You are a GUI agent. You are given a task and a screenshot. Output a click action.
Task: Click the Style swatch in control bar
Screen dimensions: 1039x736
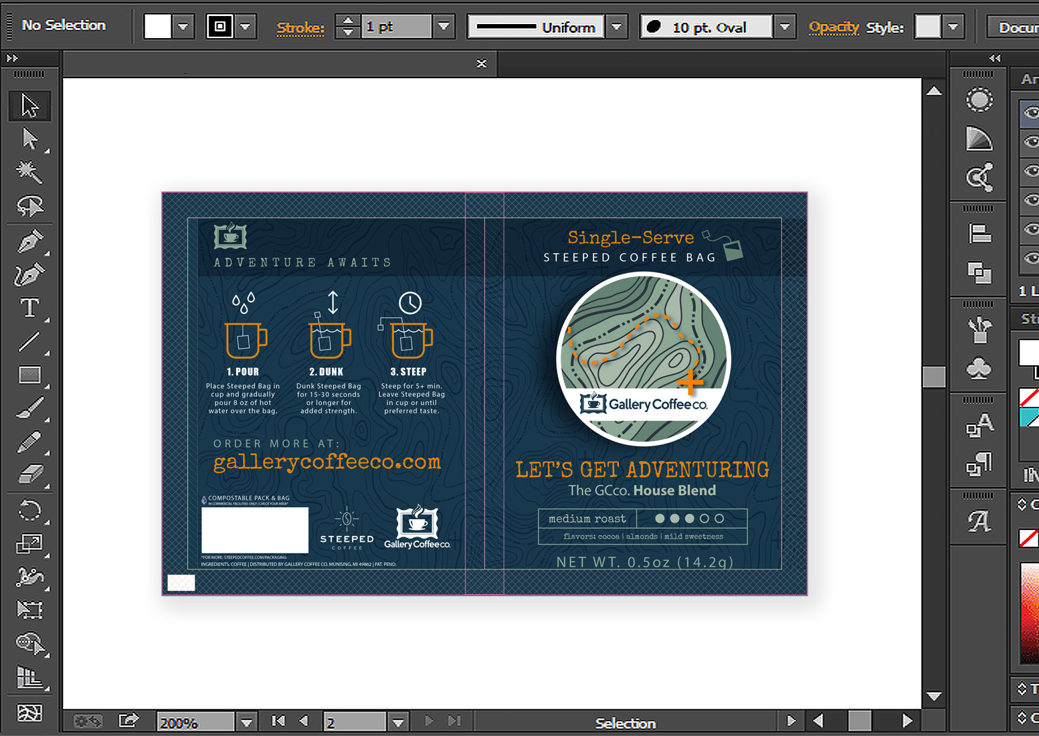928,27
